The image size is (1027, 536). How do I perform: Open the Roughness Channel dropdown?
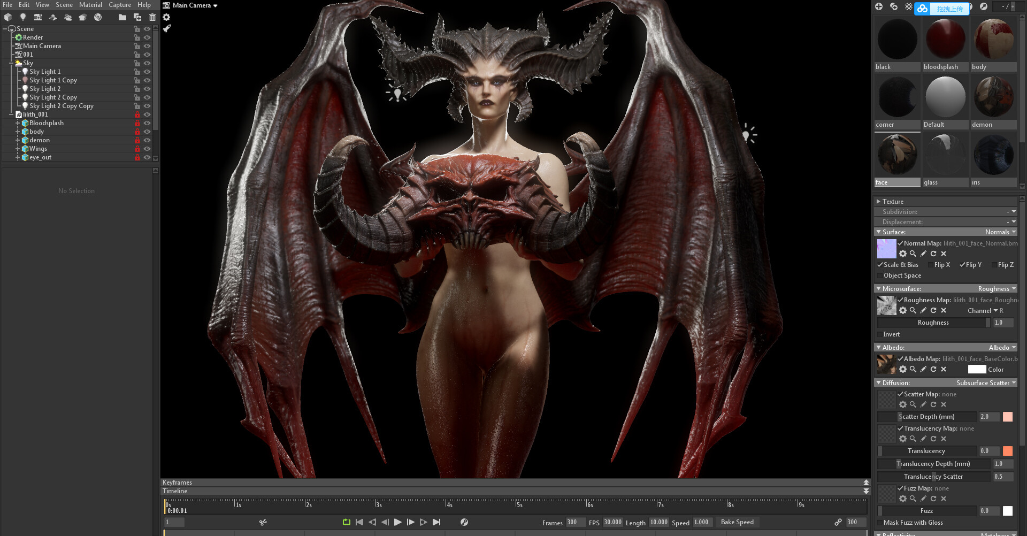985,311
